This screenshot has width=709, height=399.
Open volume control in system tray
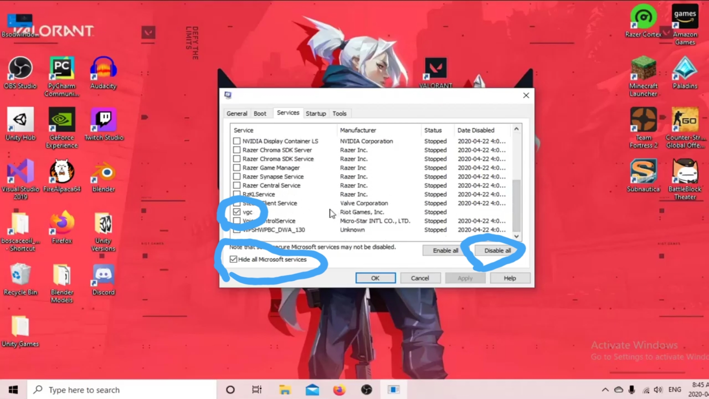pyautogui.click(x=658, y=390)
